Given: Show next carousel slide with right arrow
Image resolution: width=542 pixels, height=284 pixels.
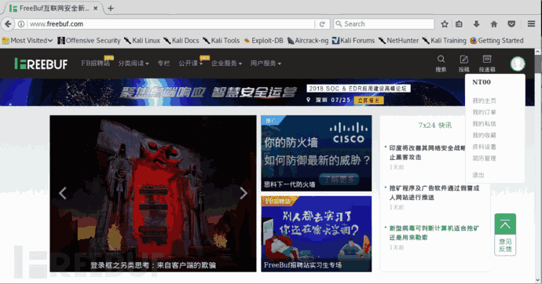Looking at the screenshot, I should (x=244, y=193).
